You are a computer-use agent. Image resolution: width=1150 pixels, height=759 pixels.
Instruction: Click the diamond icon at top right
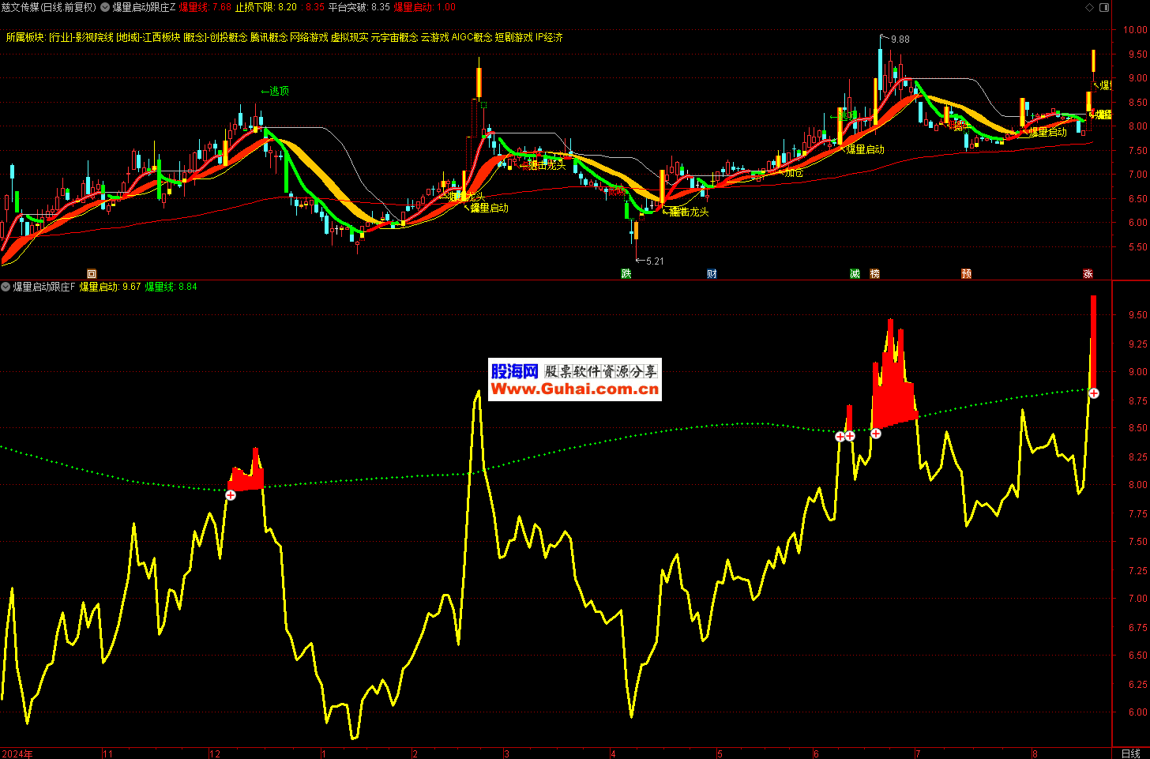coord(1090,7)
